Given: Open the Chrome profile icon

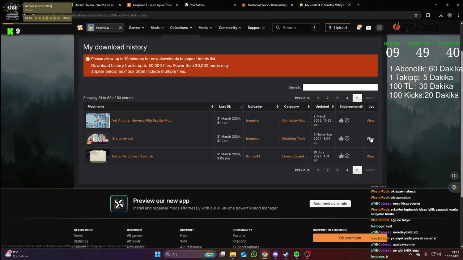Looking at the screenshot, I should pyautogui.click(x=450, y=15).
